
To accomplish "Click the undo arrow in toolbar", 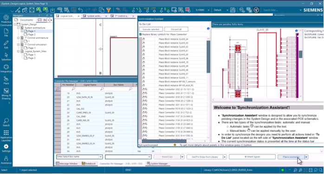I will [81, 10].
